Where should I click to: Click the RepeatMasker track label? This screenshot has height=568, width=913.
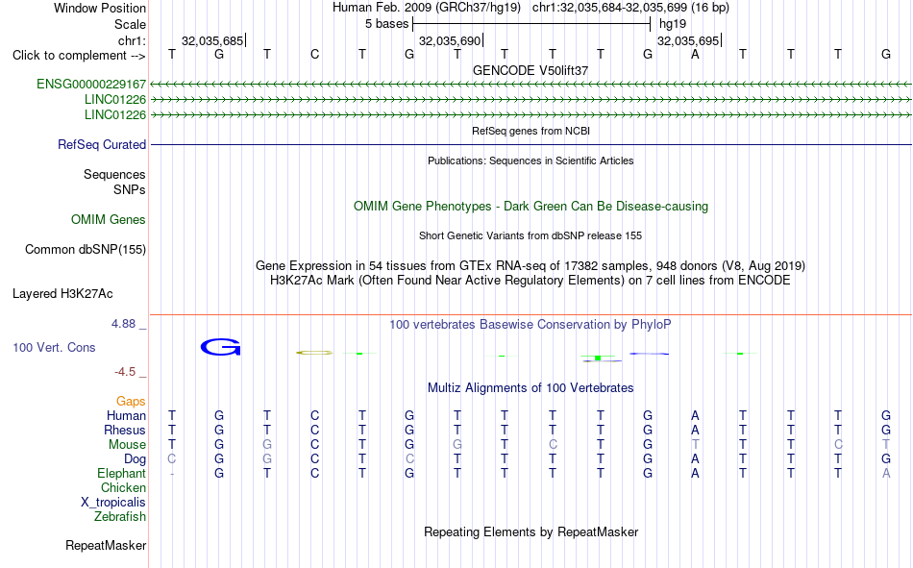coord(106,545)
